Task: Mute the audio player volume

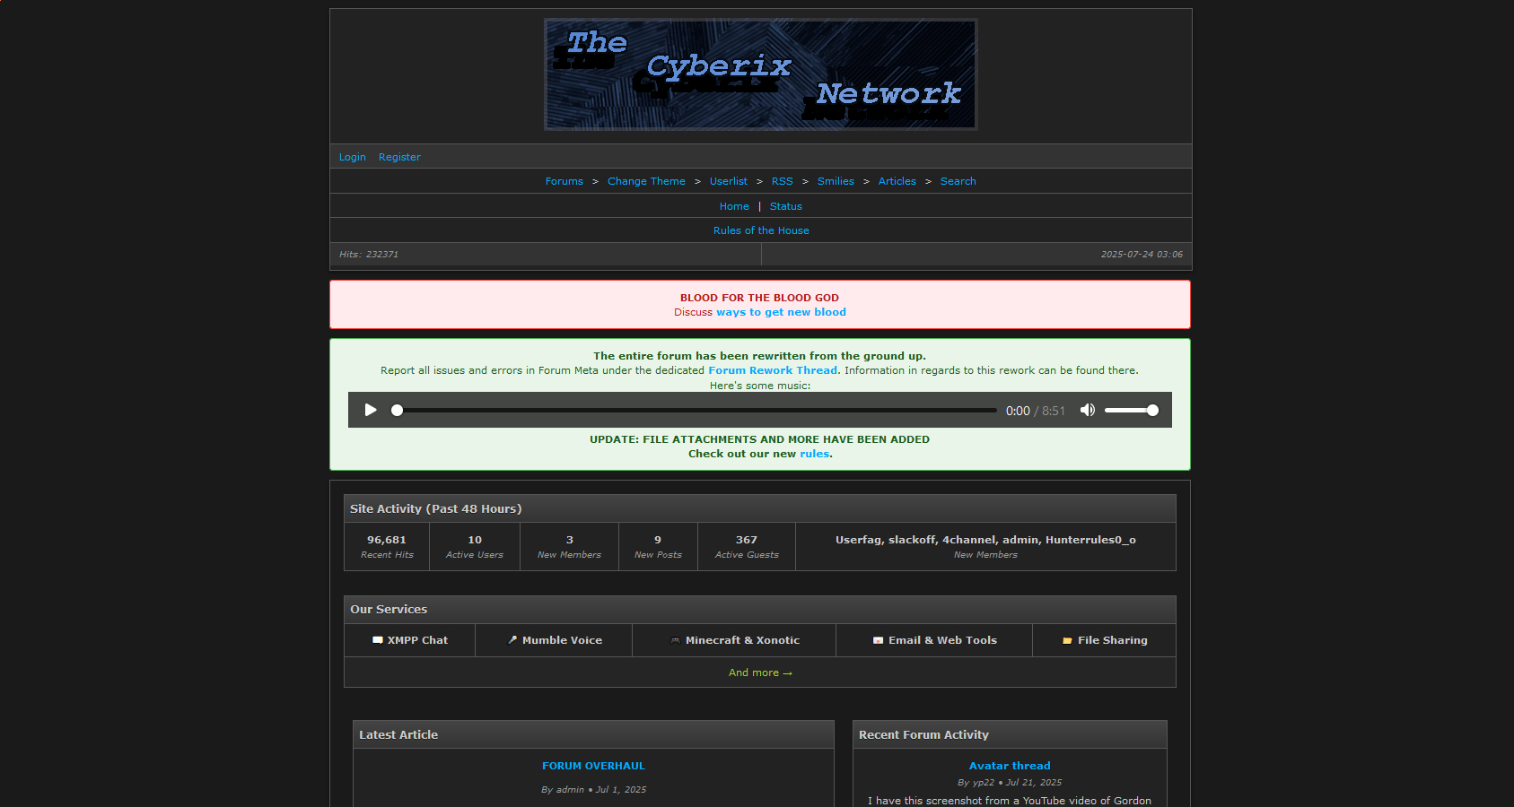Action: (1088, 410)
